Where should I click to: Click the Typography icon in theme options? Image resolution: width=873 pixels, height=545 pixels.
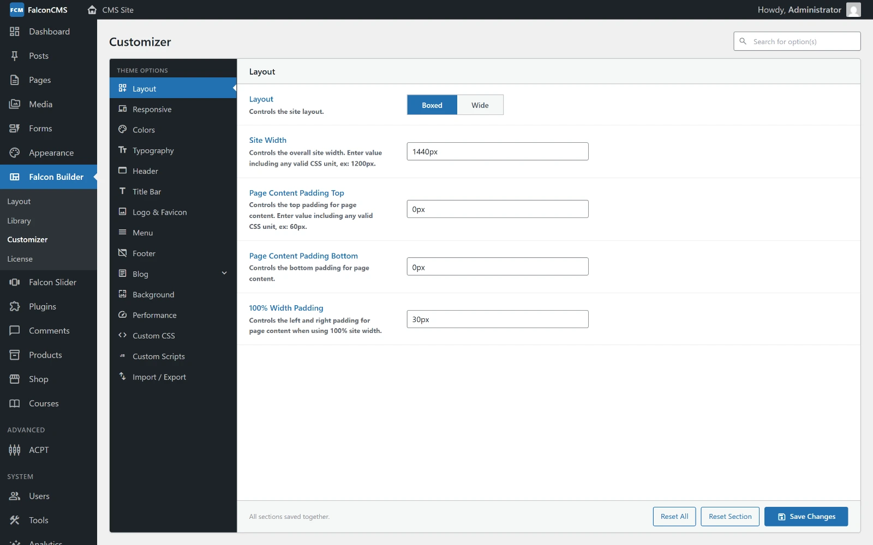(x=123, y=150)
